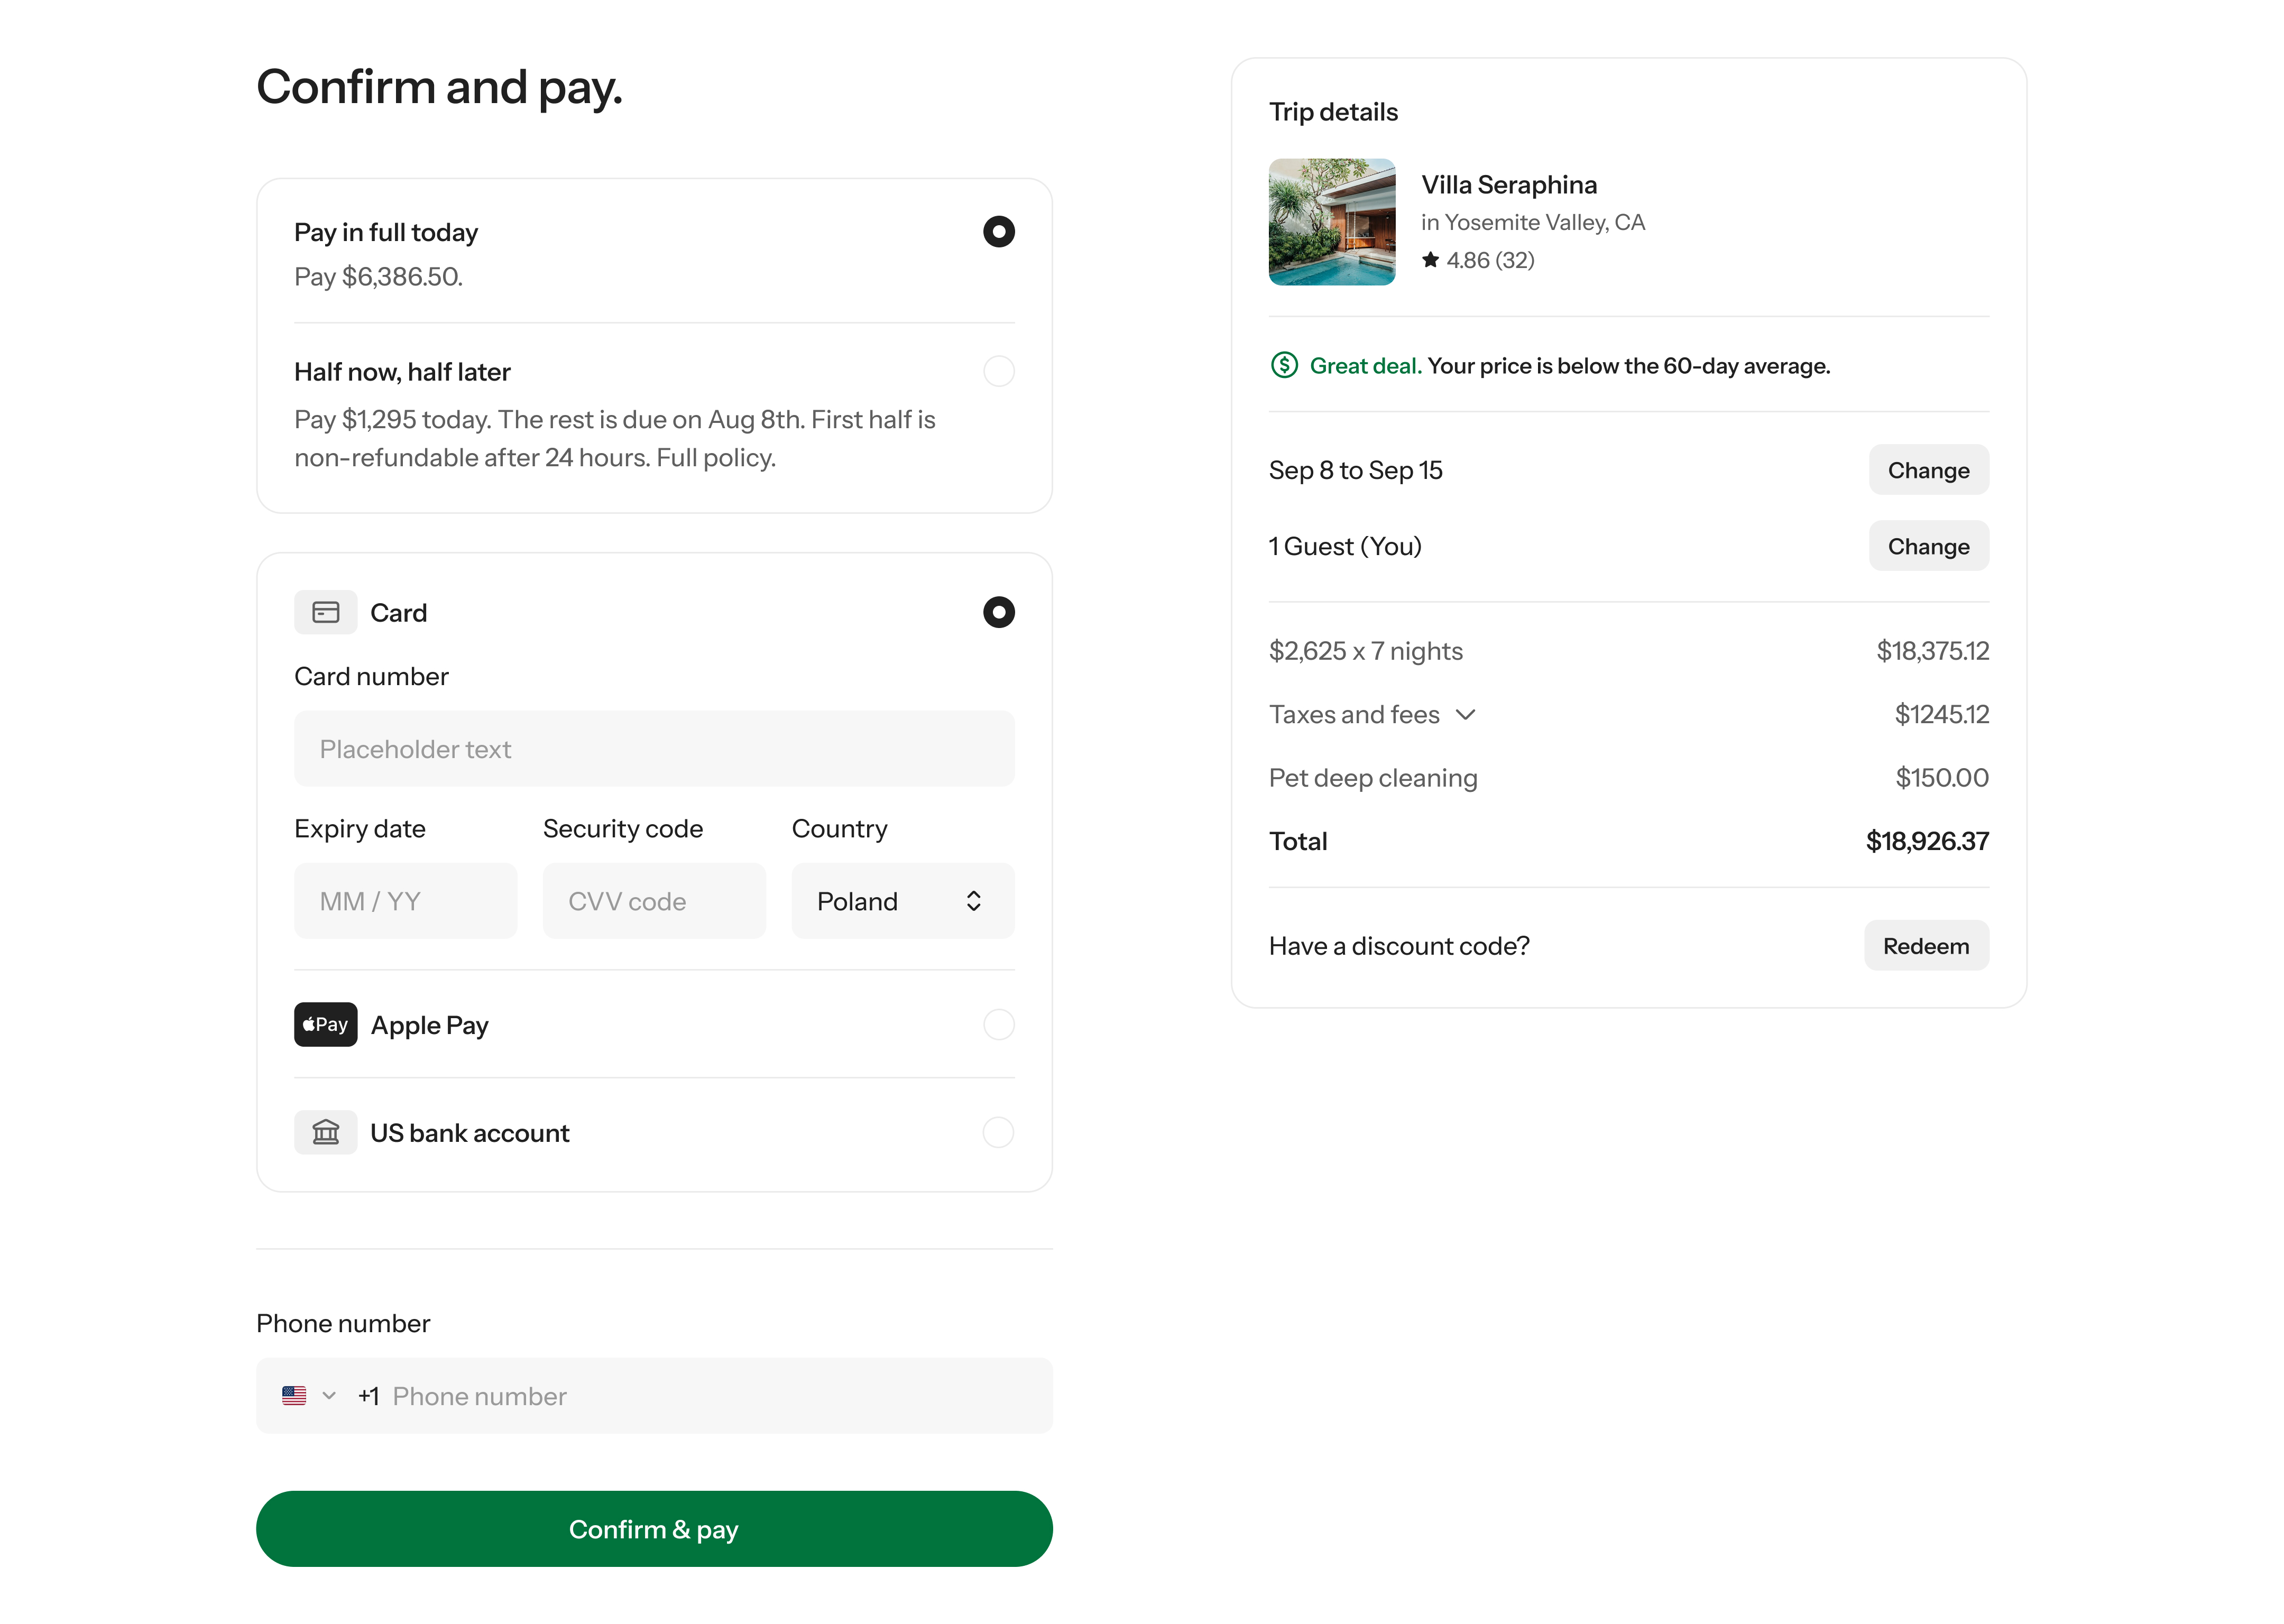2284x1624 pixels.
Task: Open the Villa Seraphina photo thumbnail
Action: [1331, 222]
